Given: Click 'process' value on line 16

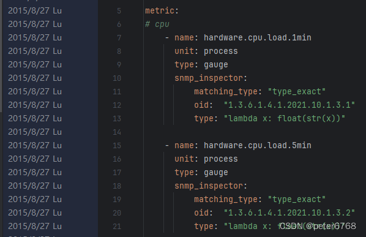Looking at the screenshot, I should click(221, 159).
